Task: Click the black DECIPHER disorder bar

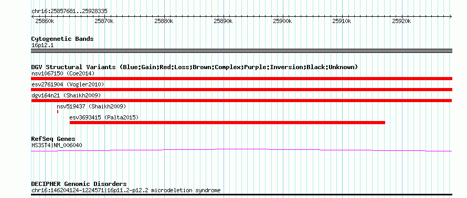Action: point(241,195)
